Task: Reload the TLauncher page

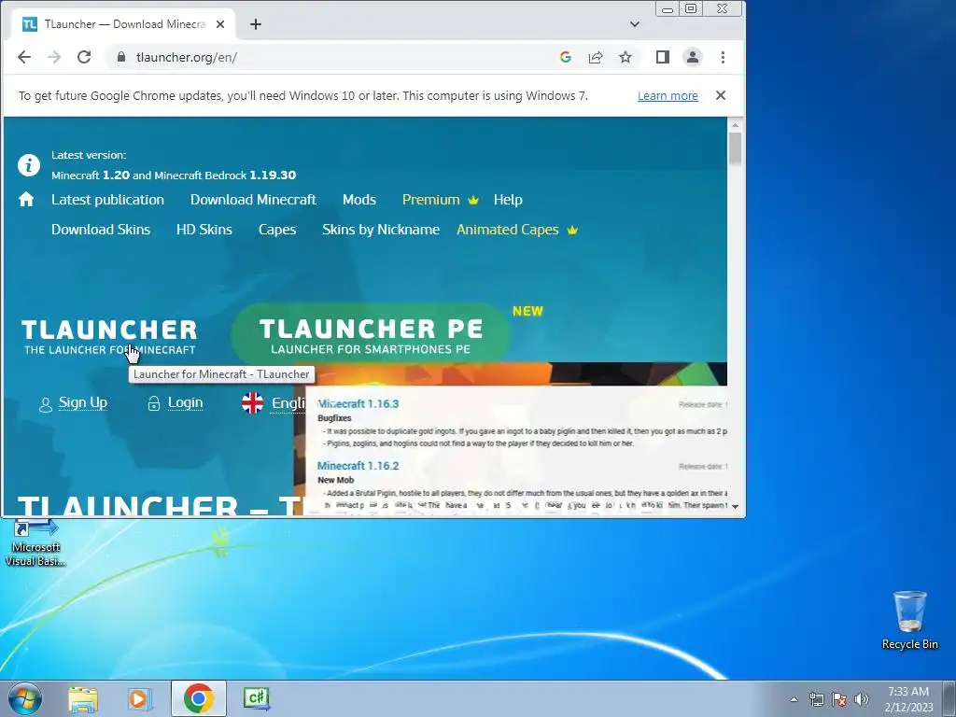Action: [84, 57]
